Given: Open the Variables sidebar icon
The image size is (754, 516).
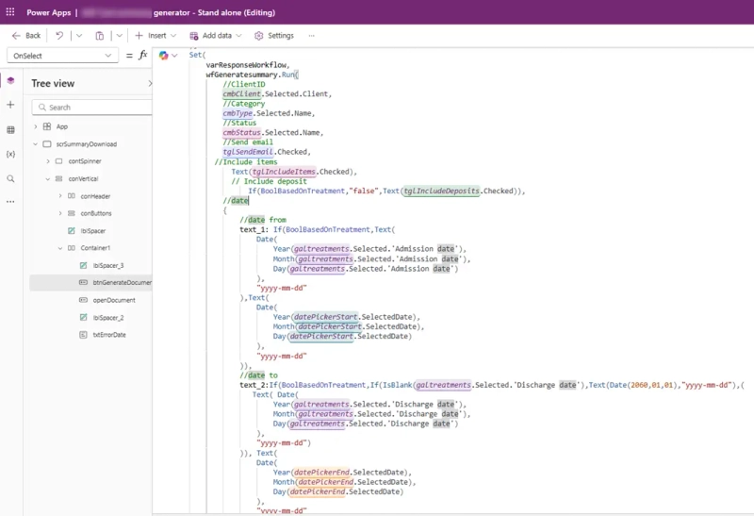Looking at the screenshot, I should point(10,154).
